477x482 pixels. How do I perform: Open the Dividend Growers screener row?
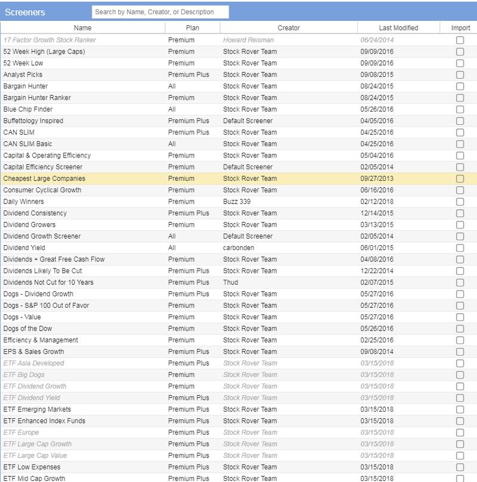[x=29, y=225]
